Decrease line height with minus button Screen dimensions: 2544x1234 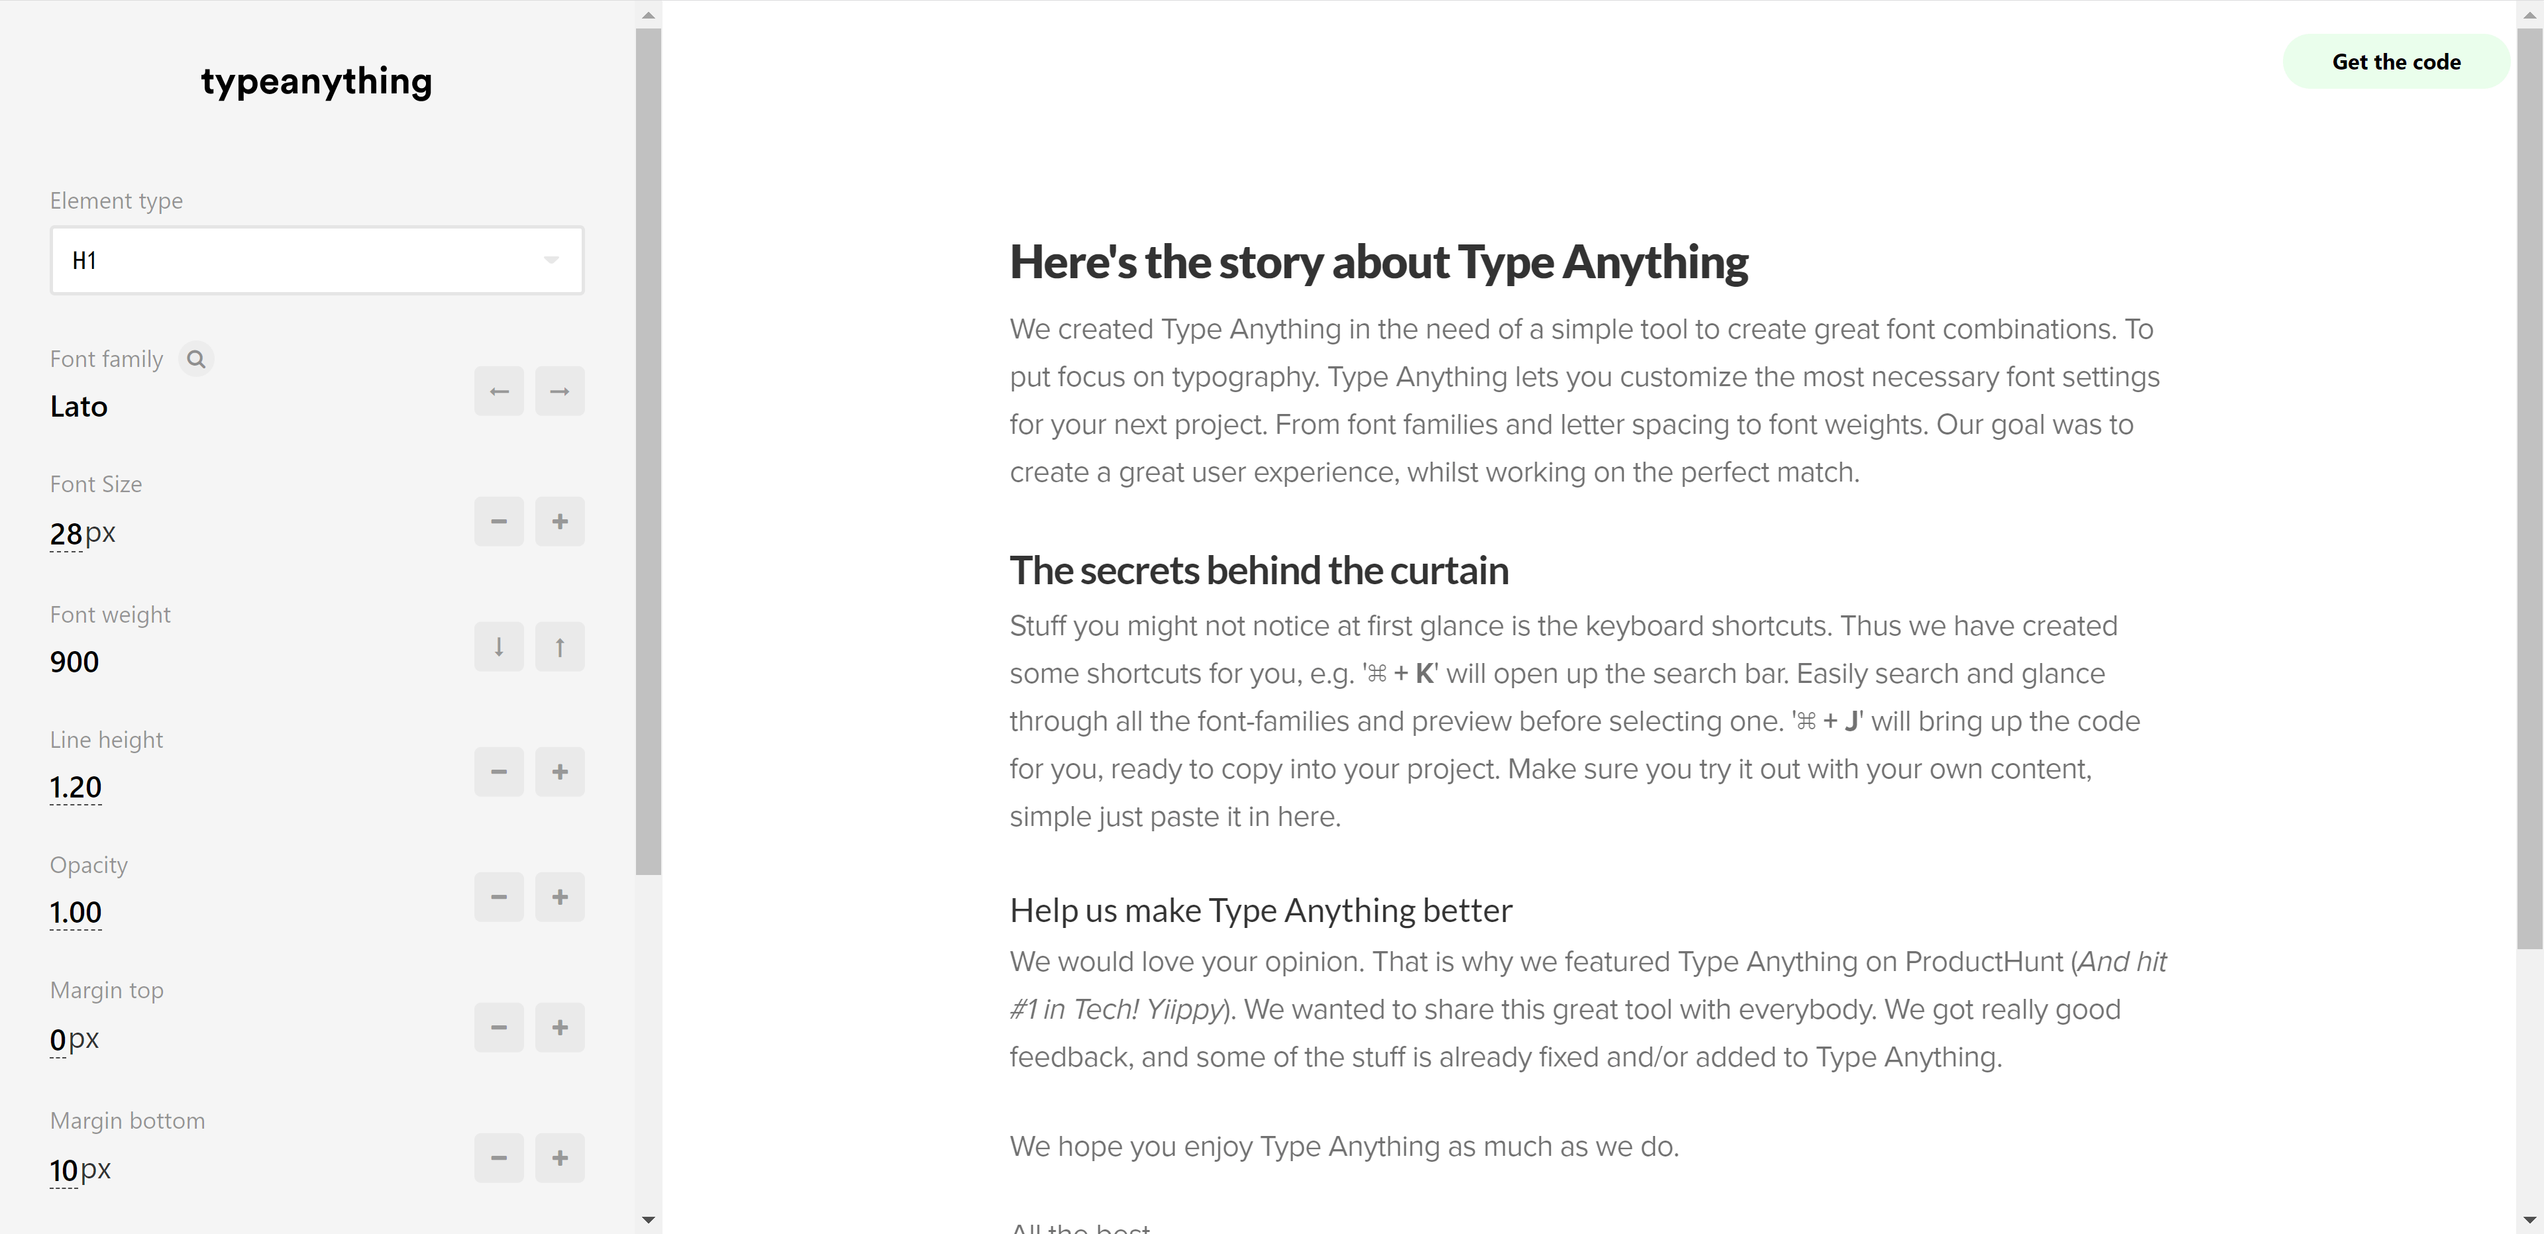click(x=499, y=772)
